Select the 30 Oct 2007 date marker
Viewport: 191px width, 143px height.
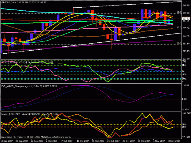[144, 141]
